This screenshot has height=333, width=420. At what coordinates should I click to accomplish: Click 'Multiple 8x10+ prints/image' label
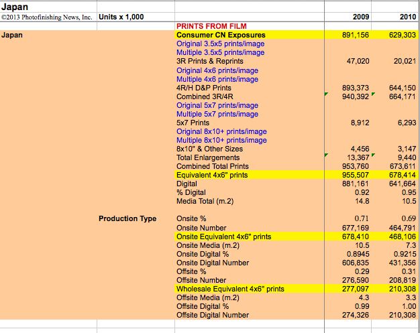pyautogui.click(x=221, y=140)
